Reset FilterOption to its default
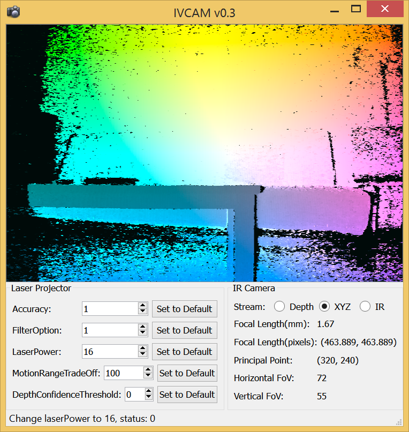 (x=184, y=330)
